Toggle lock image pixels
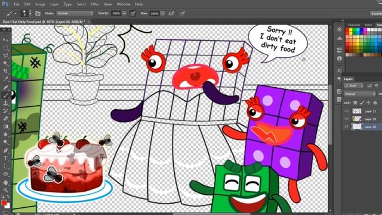 [x=362, y=103]
